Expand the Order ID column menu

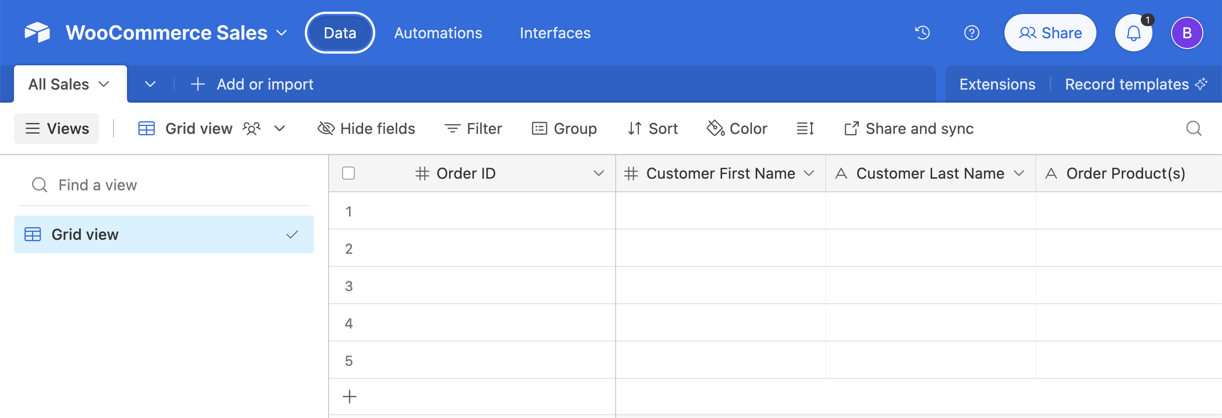tap(598, 174)
